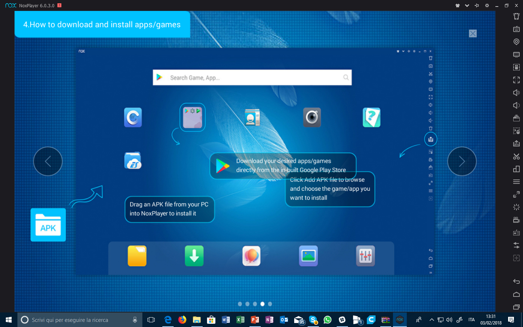The image size is (523, 327).
Task: Click the dimmed plus-frame sidebar icon
Action: [x=516, y=258]
